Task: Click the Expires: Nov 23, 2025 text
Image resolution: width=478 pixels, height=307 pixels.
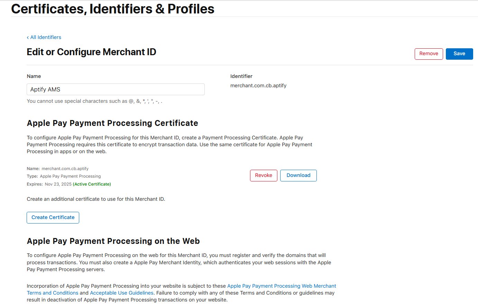Action: (x=49, y=184)
